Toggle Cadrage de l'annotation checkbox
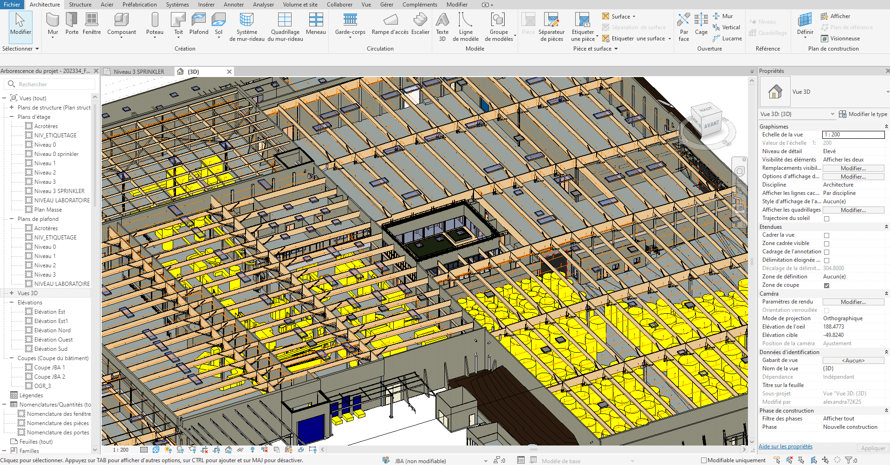The image size is (890, 465). (x=826, y=252)
